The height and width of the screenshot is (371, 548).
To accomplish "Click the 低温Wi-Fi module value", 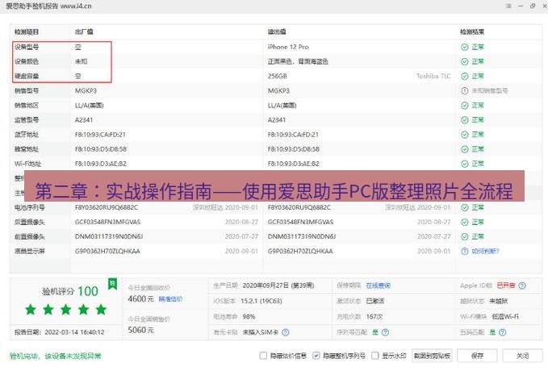I will 505,317.
